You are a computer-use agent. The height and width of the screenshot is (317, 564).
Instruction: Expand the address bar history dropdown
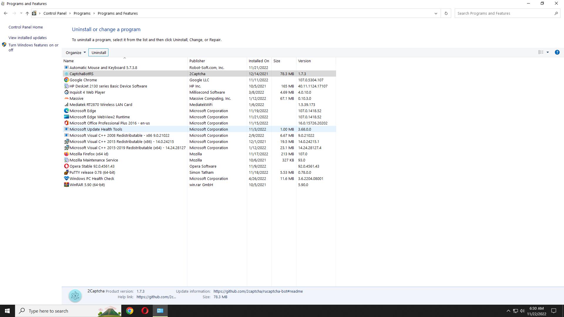(436, 13)
